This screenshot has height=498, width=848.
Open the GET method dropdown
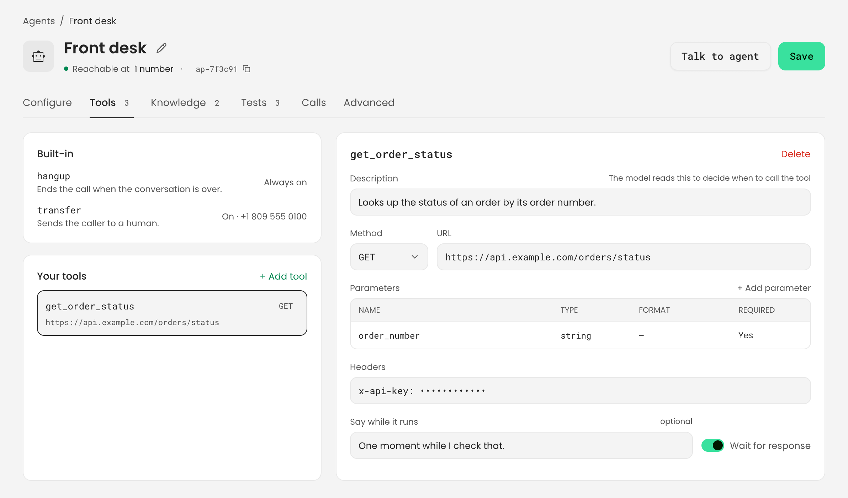(x=389, y=257)
